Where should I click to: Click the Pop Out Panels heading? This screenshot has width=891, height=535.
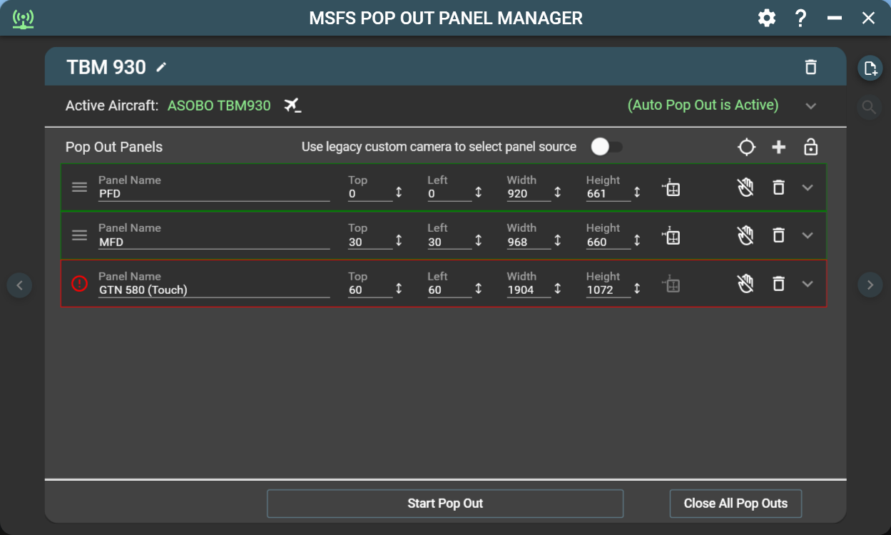coord(114,147)
